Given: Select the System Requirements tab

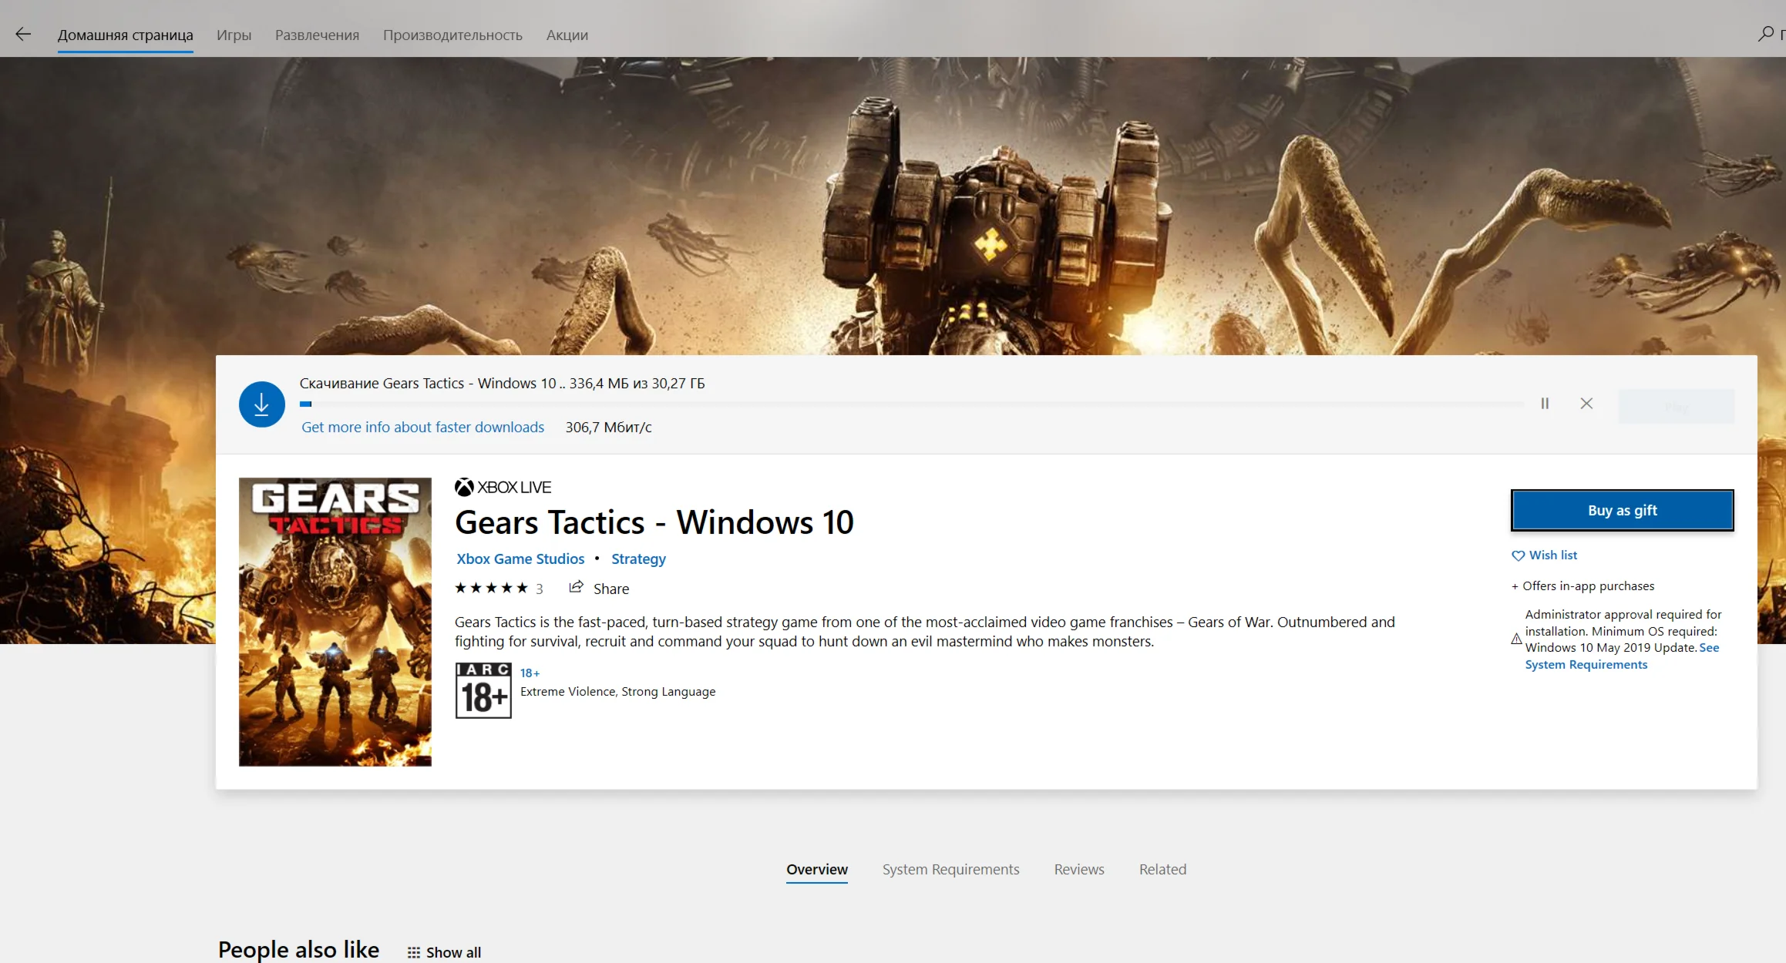Looking at the screenshot, I should point(950,869).
